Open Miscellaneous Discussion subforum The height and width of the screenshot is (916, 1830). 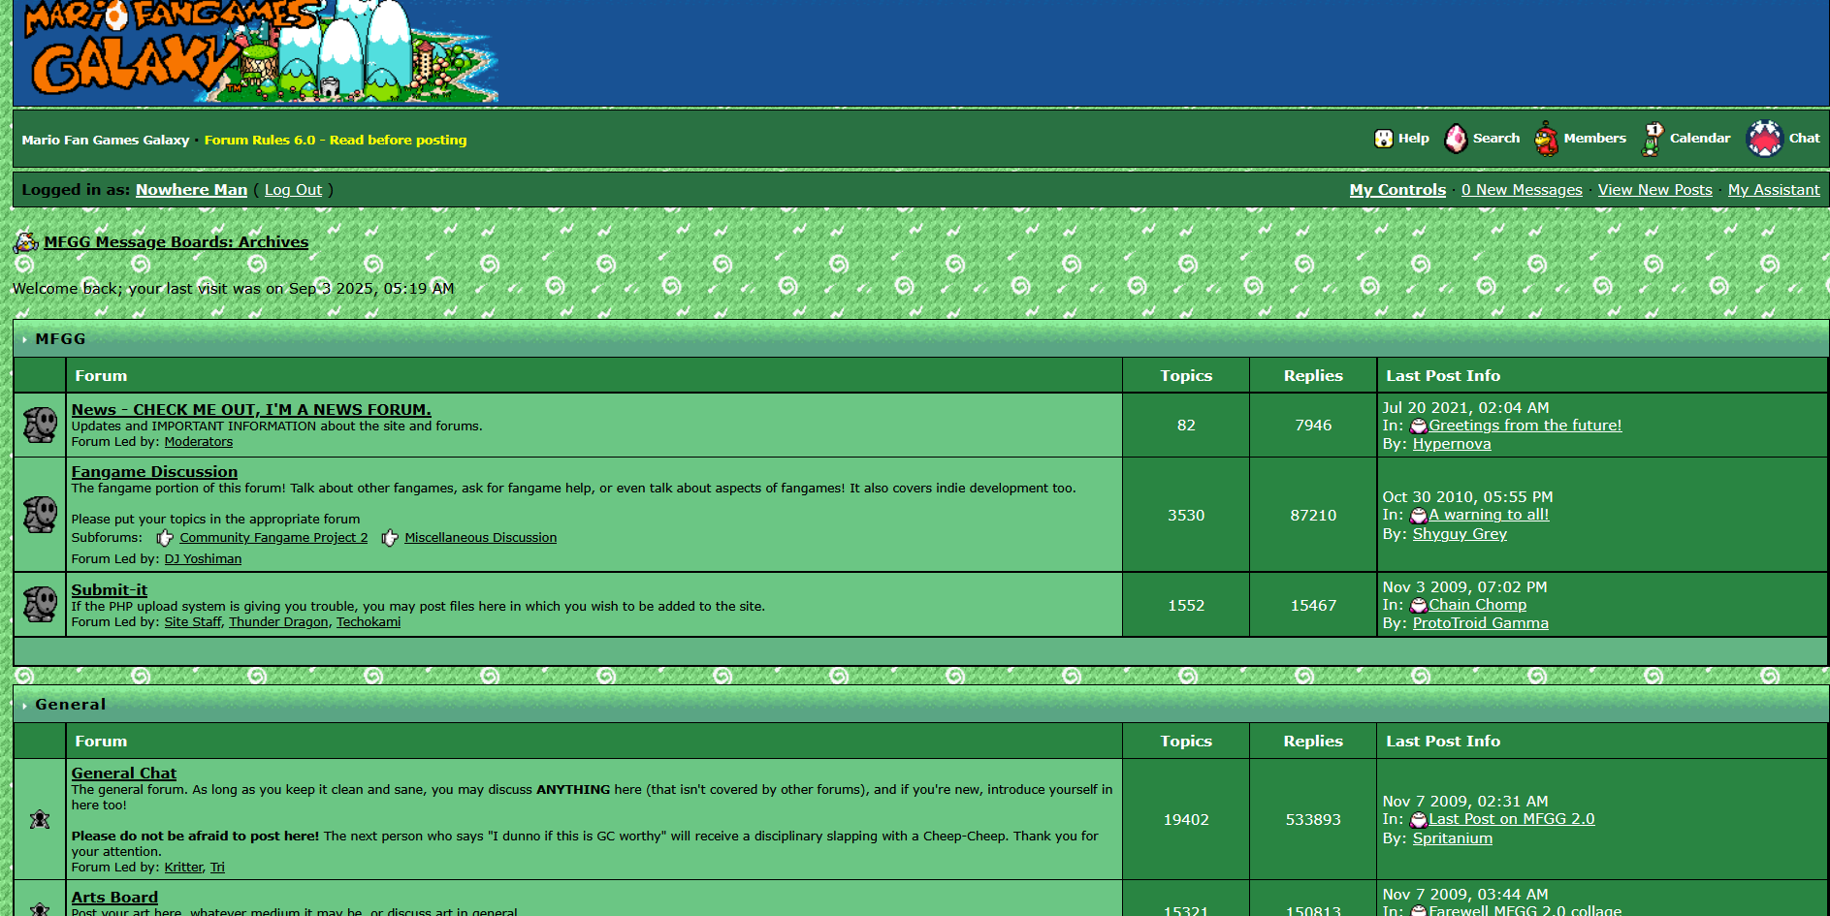(x=481, y=538)
